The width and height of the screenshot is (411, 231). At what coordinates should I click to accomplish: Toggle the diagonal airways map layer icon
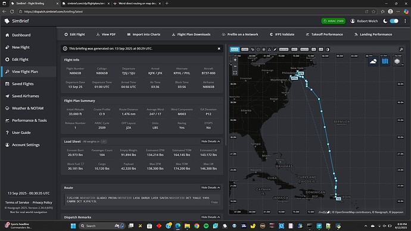[275, 49]
